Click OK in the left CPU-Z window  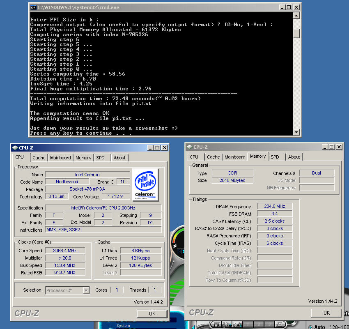pyautogui.click(x=152, y=314)
